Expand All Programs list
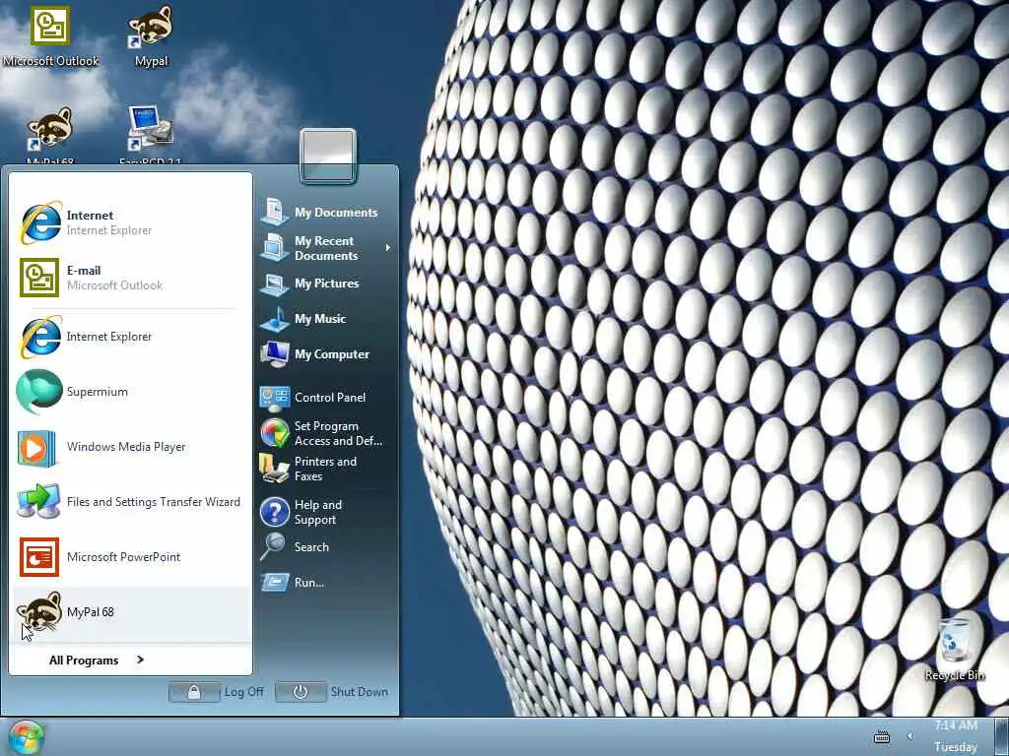Screen dimensions: 1009x756 click(97, 660)
